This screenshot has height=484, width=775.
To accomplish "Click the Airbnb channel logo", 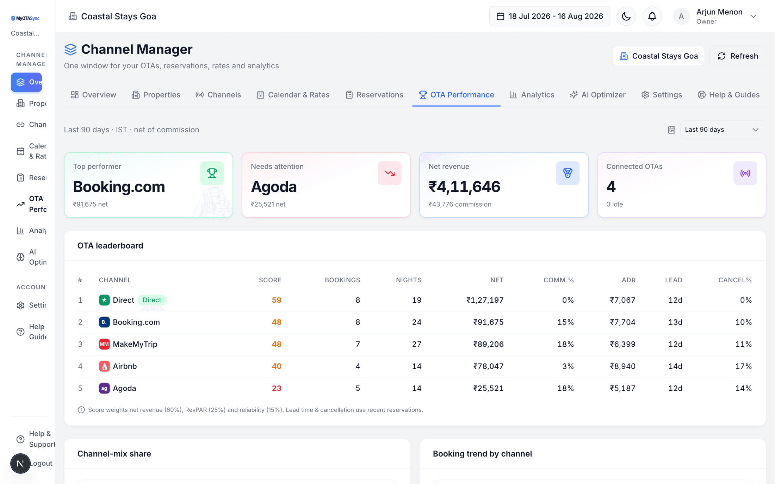I will pos(104,366).
